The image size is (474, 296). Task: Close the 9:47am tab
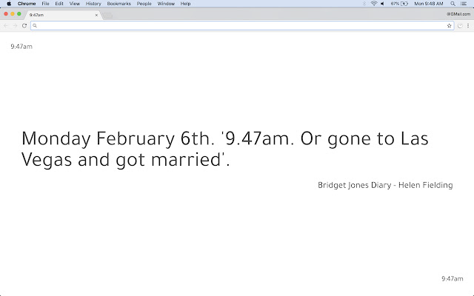click(x=96, y=15)
